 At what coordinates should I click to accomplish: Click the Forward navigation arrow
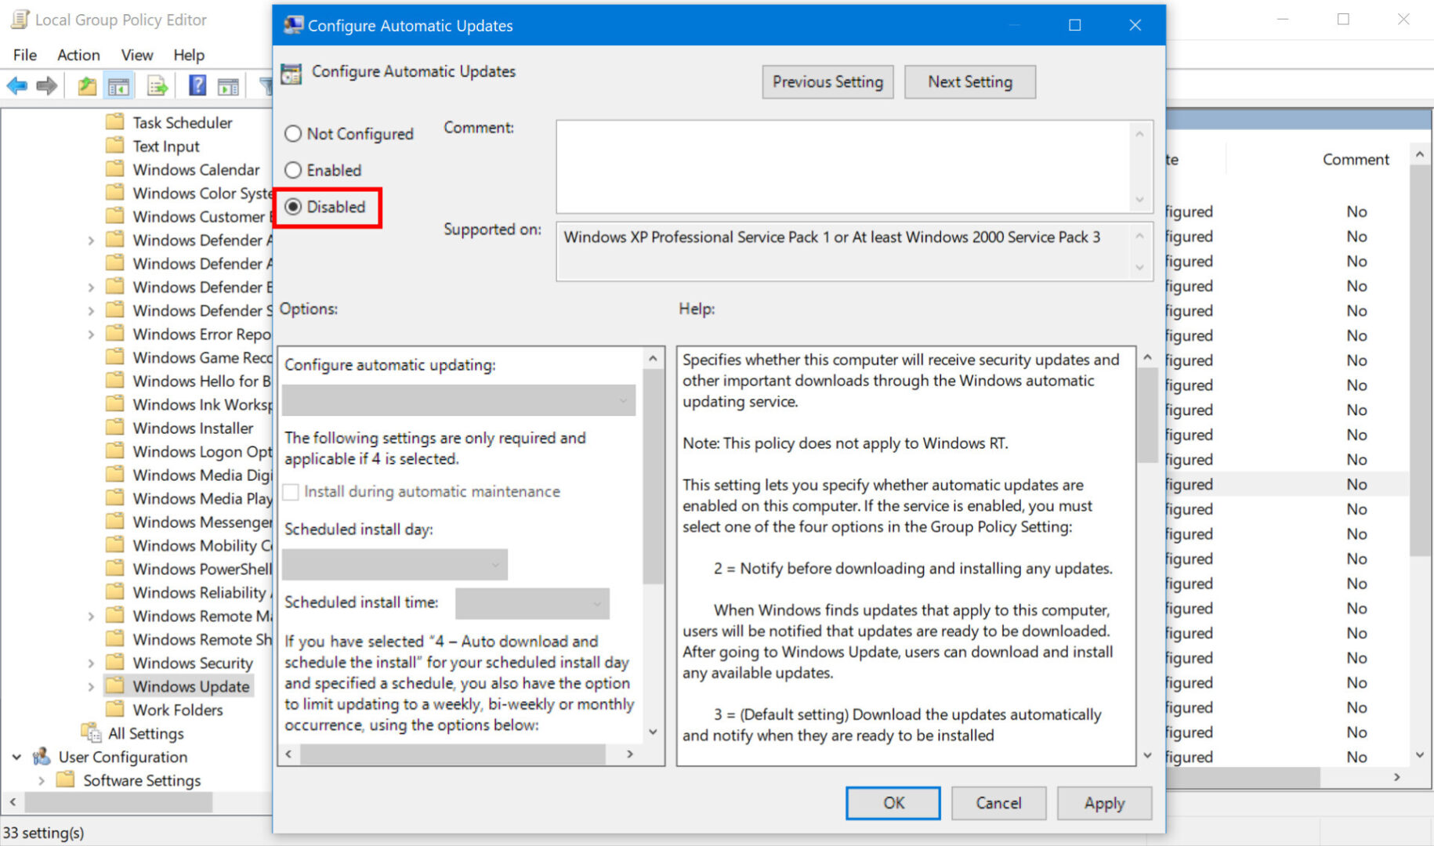tap(46, 85)
